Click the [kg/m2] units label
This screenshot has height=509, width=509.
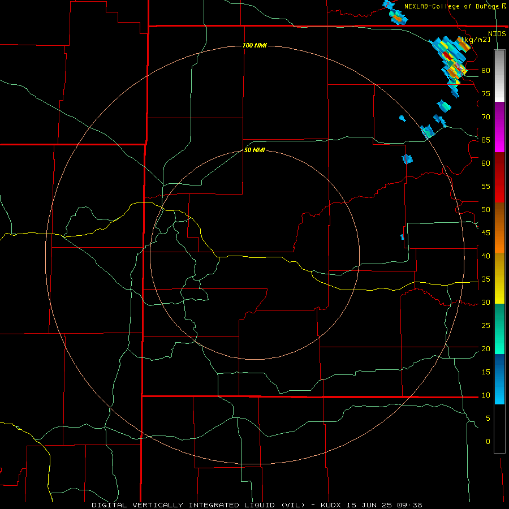tap(477, 40)
